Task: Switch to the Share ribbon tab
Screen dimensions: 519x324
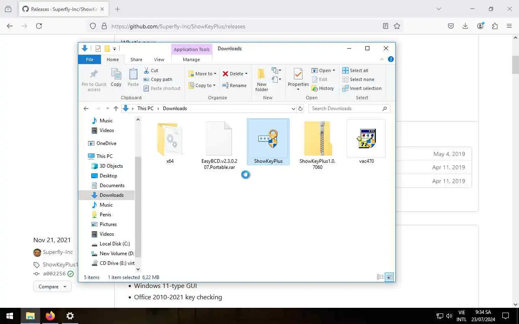Action: [x=136, y=60]
